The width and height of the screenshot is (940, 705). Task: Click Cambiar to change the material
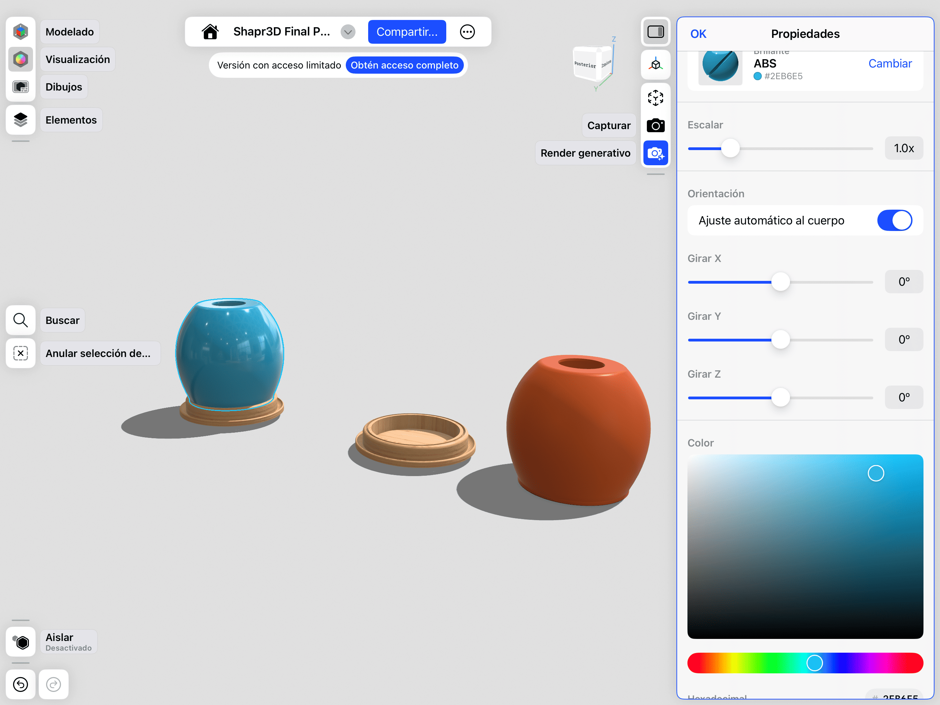click(890, 64)
